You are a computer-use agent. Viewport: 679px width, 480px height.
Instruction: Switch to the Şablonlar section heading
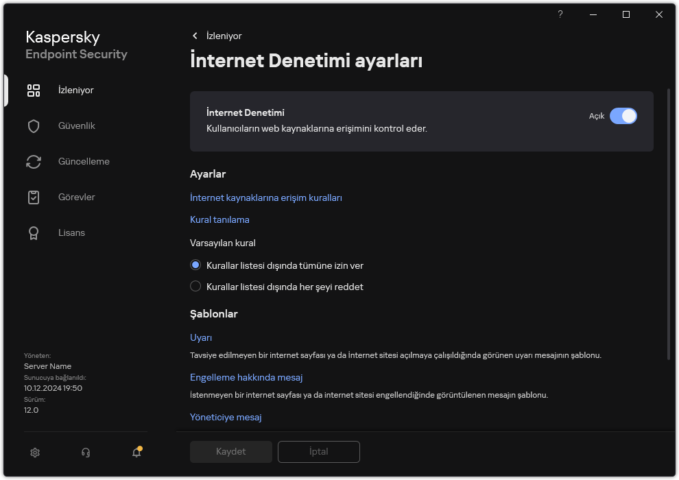tap(215, 313)
